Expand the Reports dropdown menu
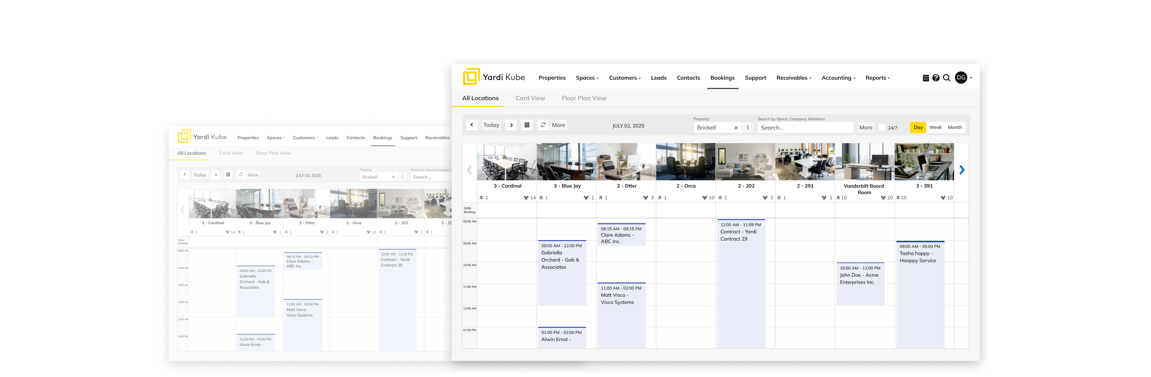 877,78
